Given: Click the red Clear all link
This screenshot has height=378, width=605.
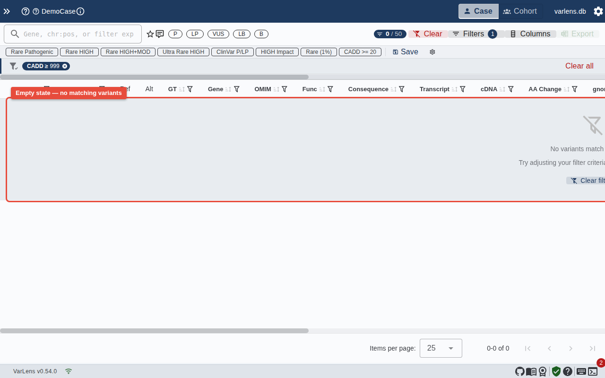Looking at the screenshot, I should [x=579, y=66].
